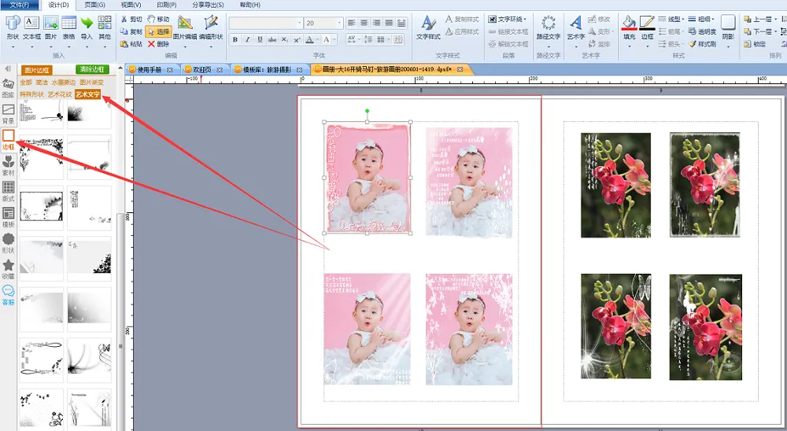Toggle bold text formatting
The image size is (787, 431).
pos(235,39)
